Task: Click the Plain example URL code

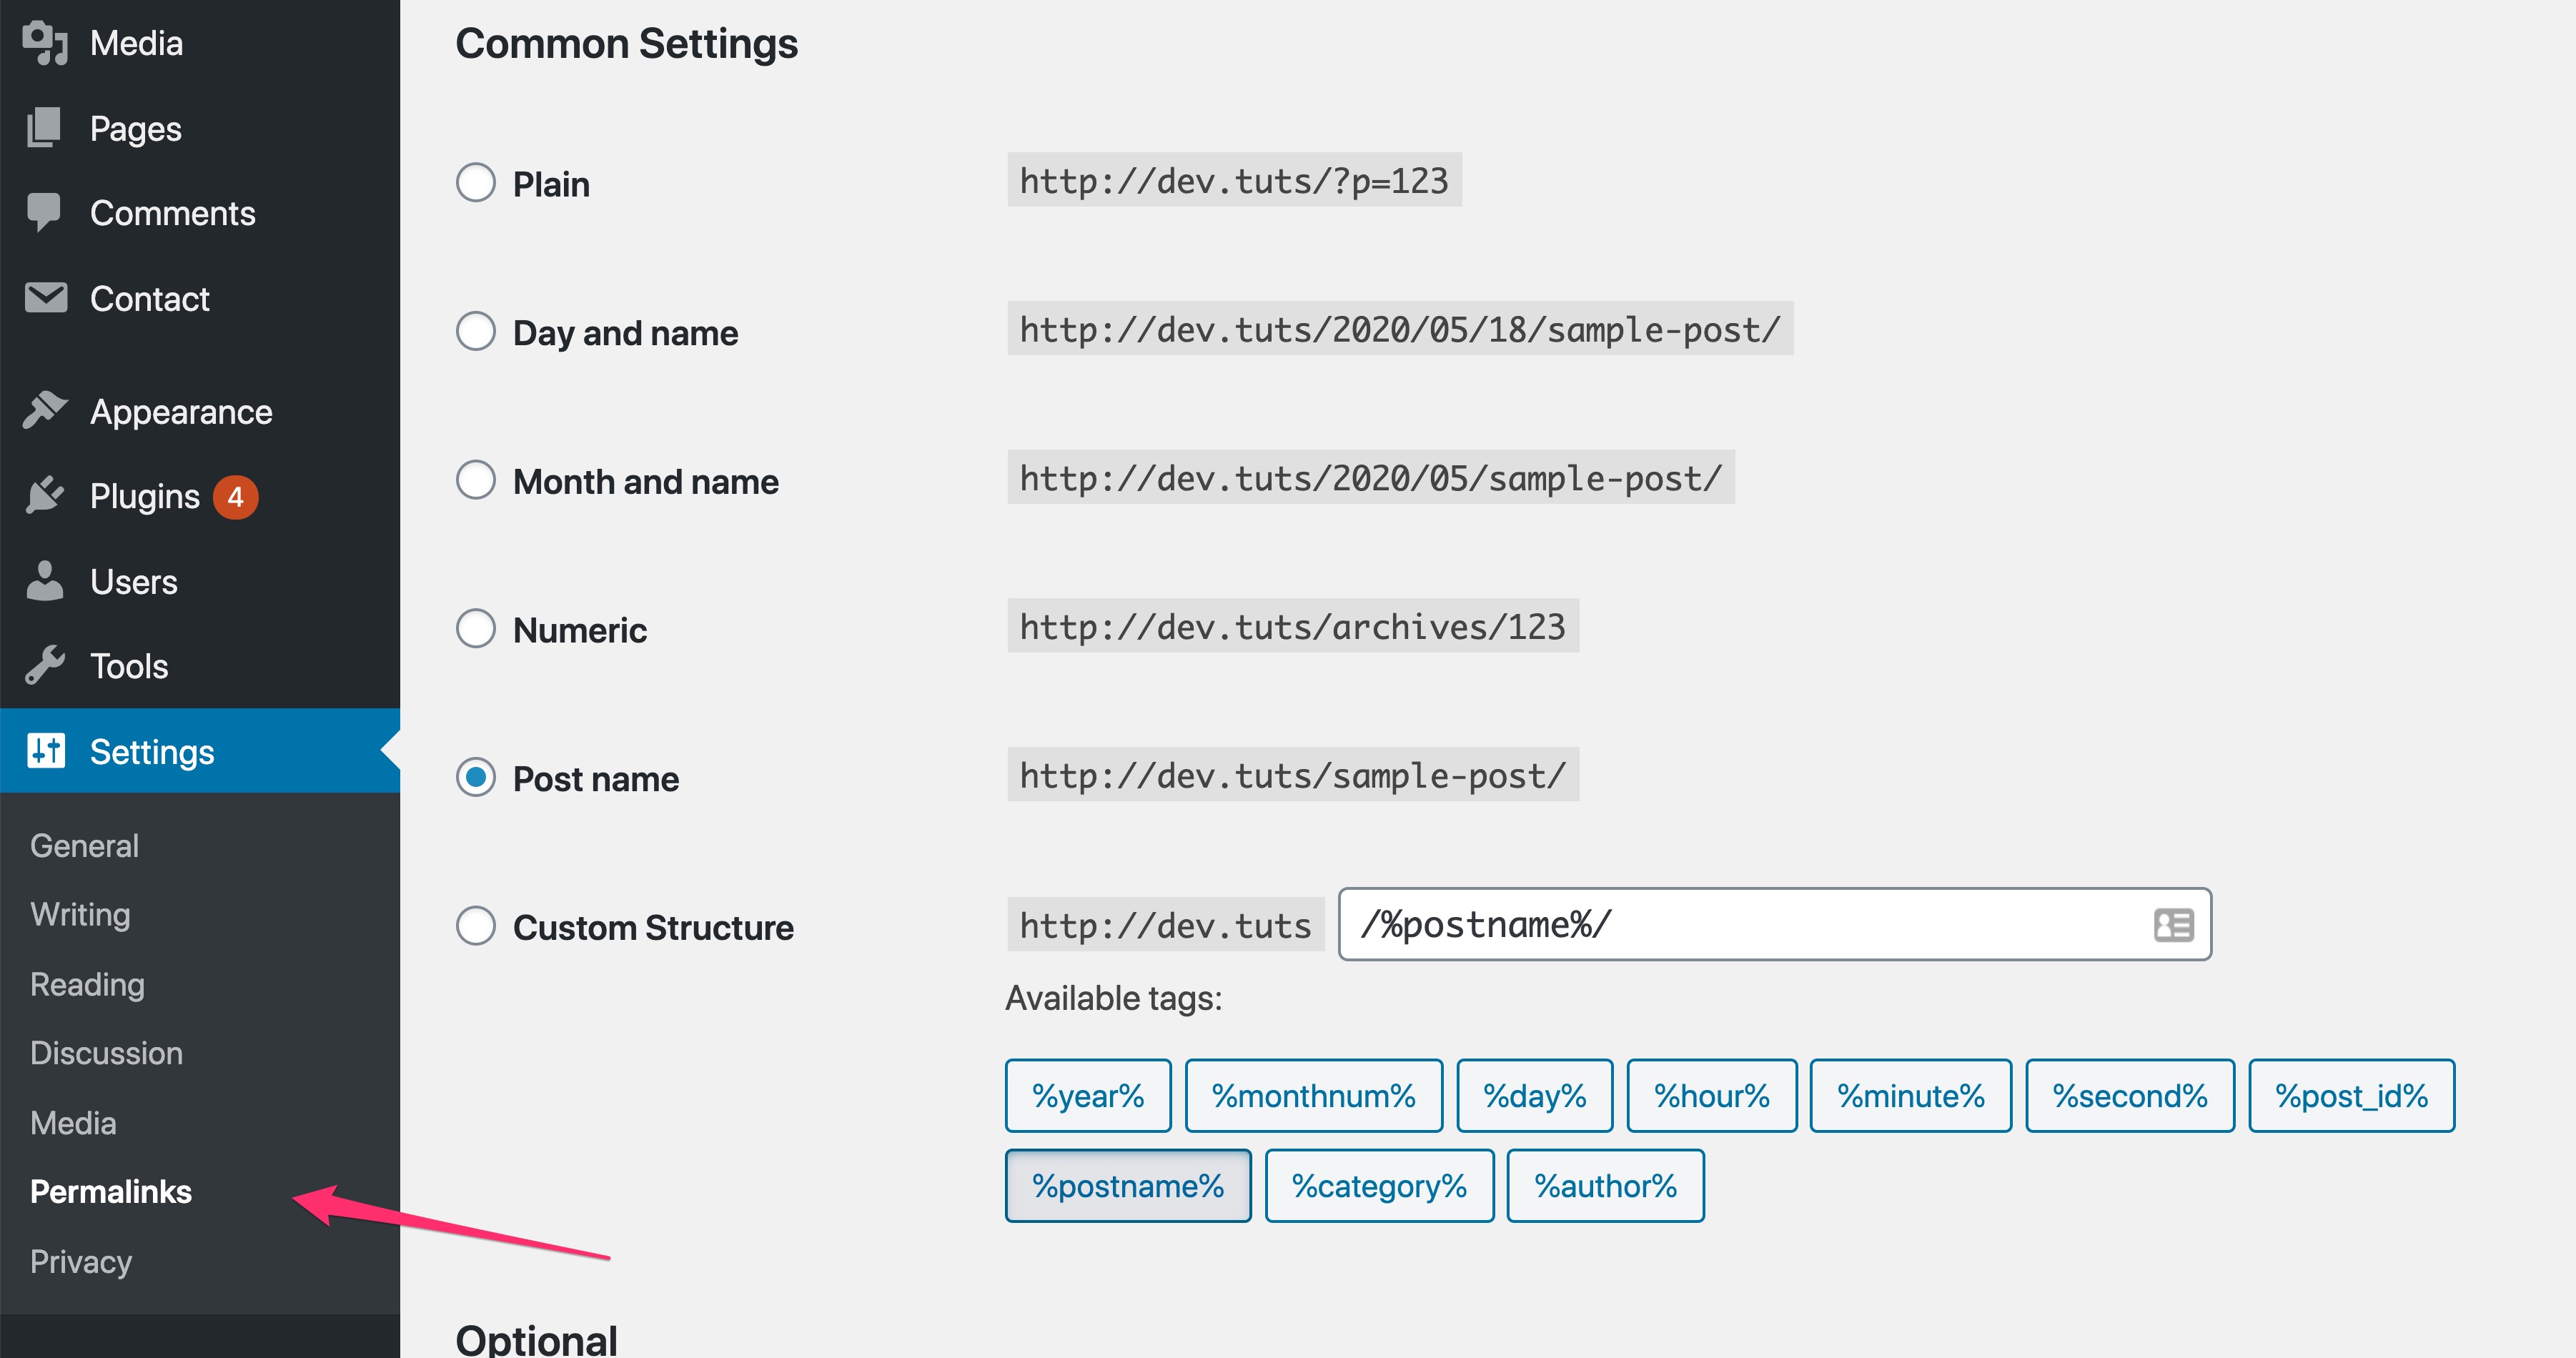Action: coord(1234,180)
